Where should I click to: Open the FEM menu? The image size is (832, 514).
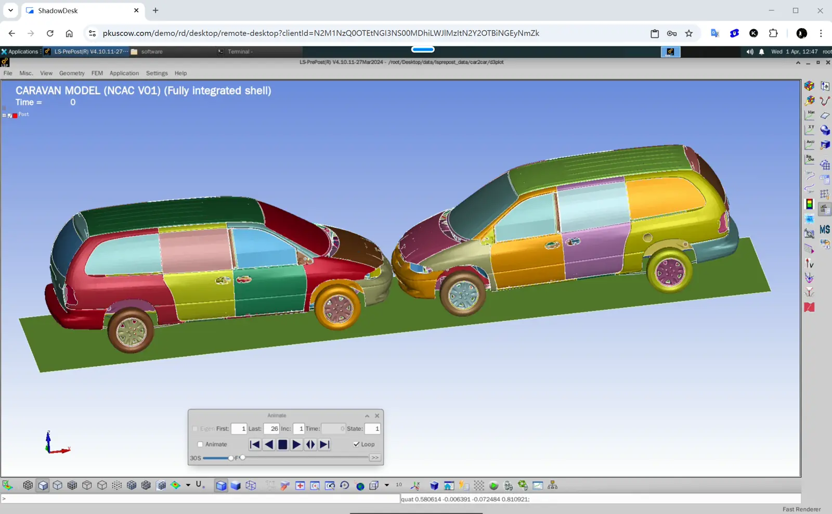point(97,73)
